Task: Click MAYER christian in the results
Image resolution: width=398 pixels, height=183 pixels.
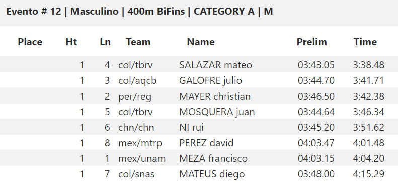Action: tap(215, 97)
